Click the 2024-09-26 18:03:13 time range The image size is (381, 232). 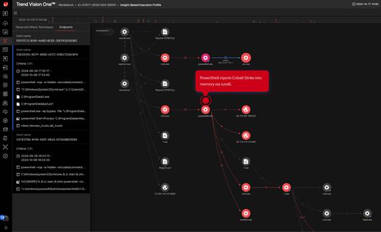35,158
